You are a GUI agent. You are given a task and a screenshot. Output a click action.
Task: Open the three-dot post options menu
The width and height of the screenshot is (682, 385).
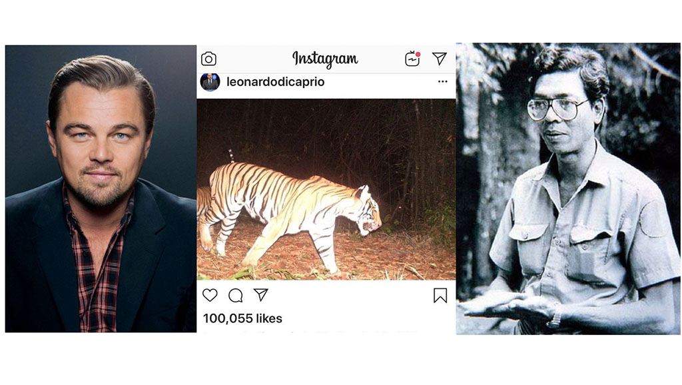pyautogui.click(x=443, y=81)
